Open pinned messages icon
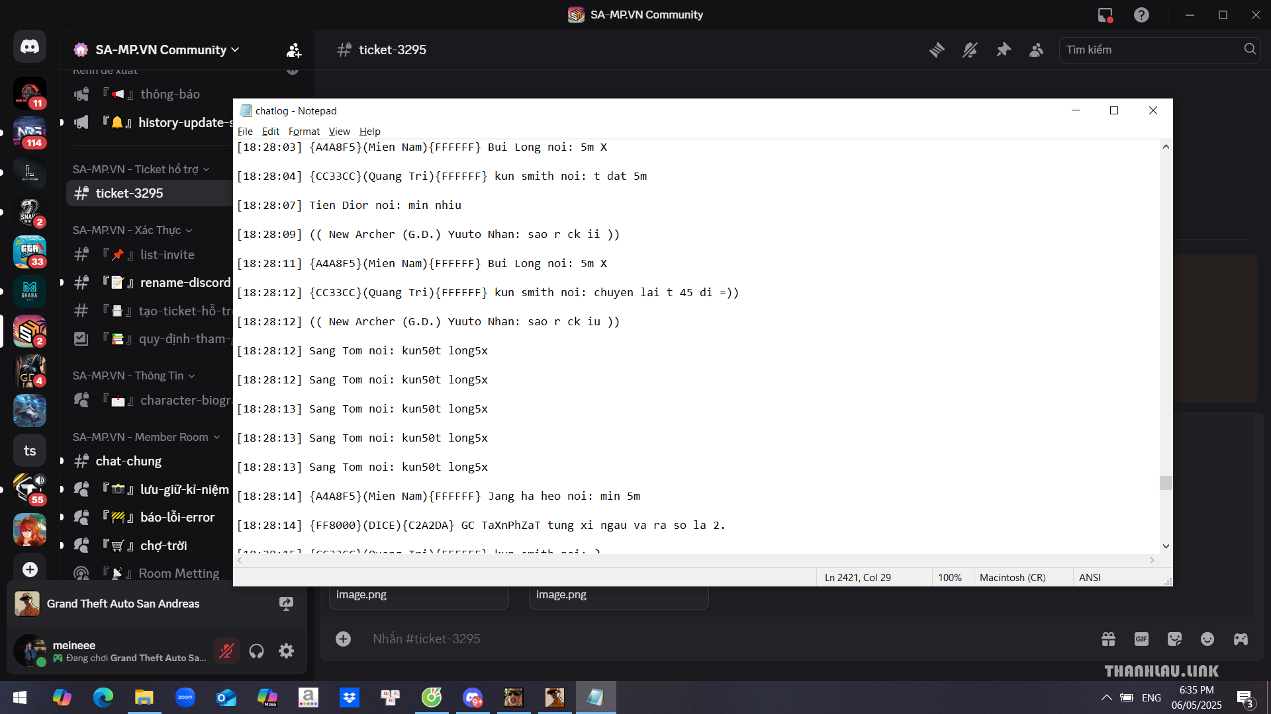 point(1004,50)
